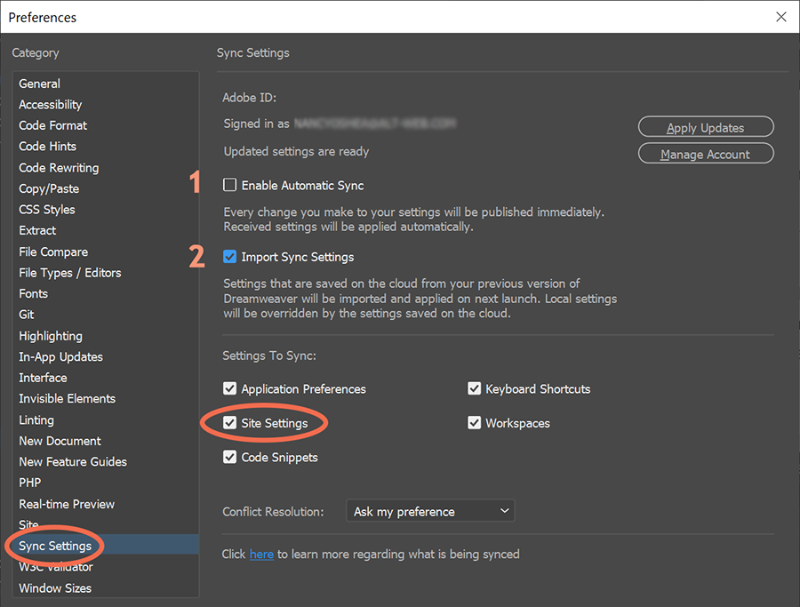Click the 'Updated settings are ready' status text
This screenshot has width=800, height=607.
(296, 151)
